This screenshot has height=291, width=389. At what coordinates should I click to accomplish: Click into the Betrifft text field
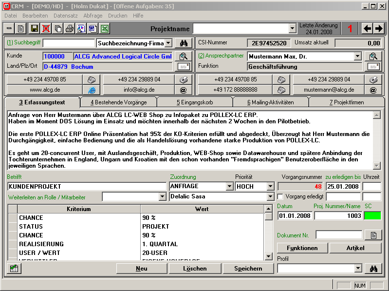[87, 186]
